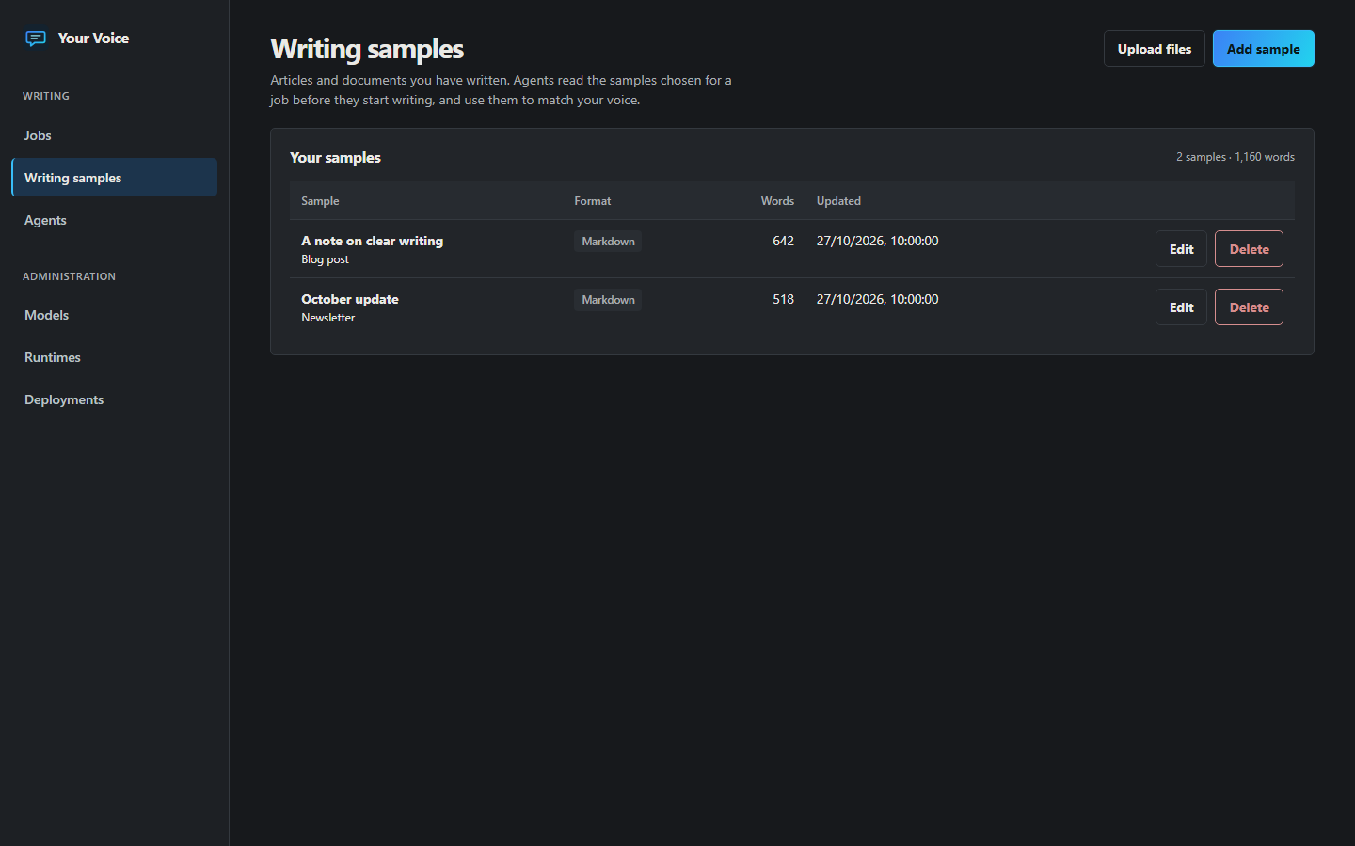This screenshot has width=1355, height=846.
Task: Navigate to Runtimes page
Action: 114,357
